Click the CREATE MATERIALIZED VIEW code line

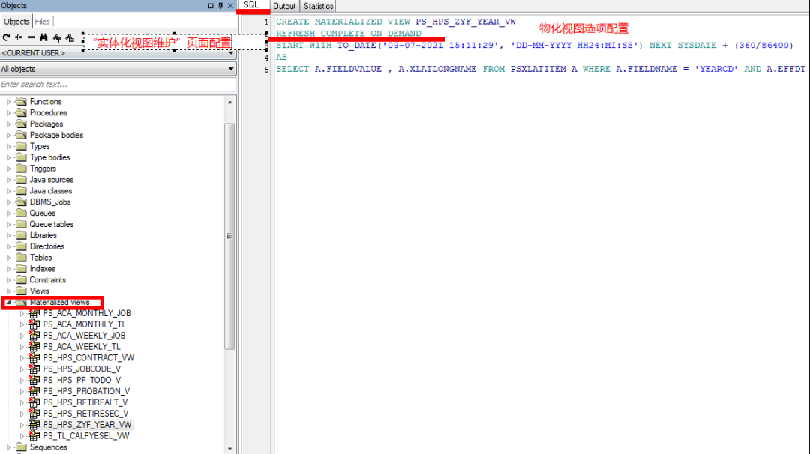(x=396, y=22)
